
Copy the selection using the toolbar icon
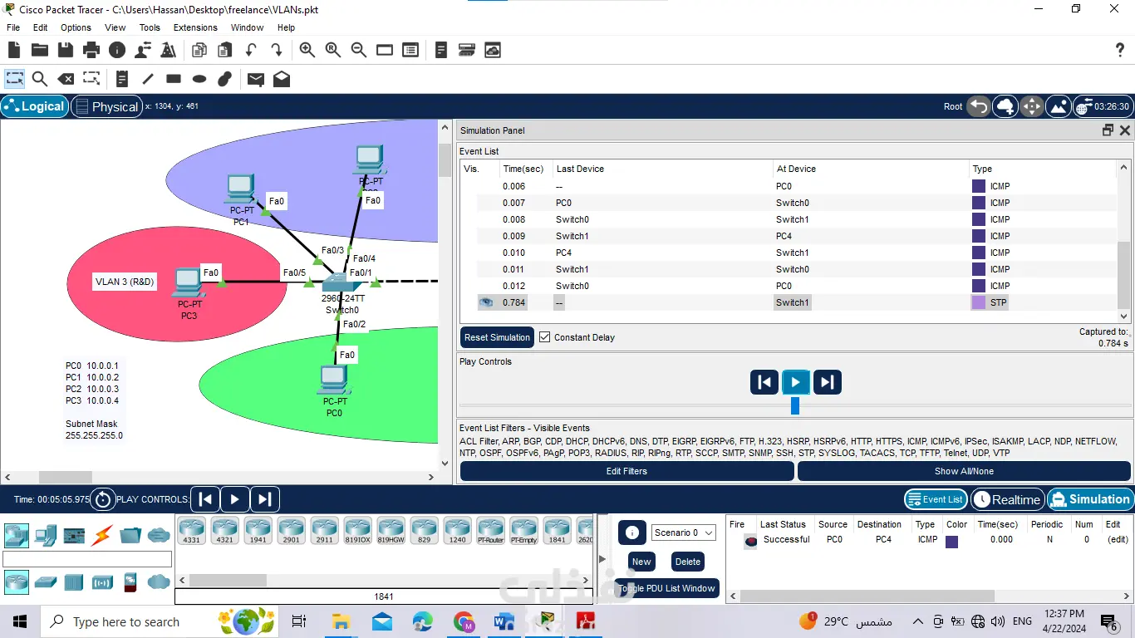point(199,51)
